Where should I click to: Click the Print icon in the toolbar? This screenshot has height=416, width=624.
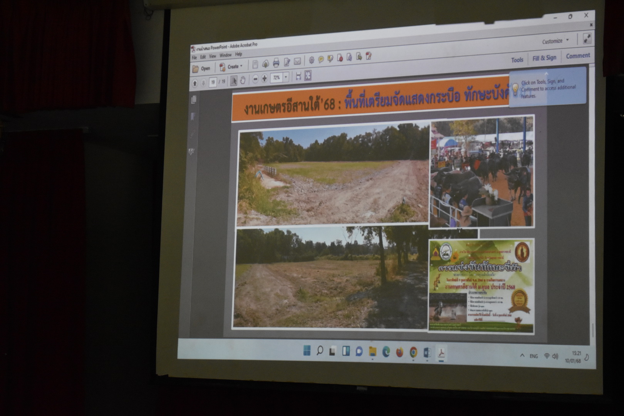[x=276, y=63]
